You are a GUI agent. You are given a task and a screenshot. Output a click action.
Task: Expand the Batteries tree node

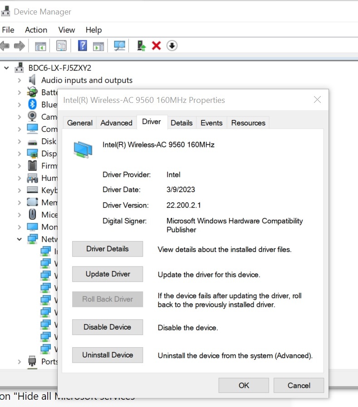pos(20,92)
